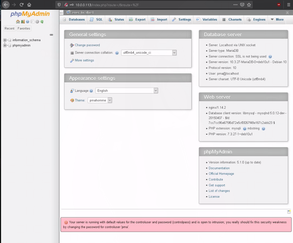This screenshot has height=243, width=293.
Task: Open phpMyAdmin documentation icon in sidebar
Action: [x=28, y=22]
